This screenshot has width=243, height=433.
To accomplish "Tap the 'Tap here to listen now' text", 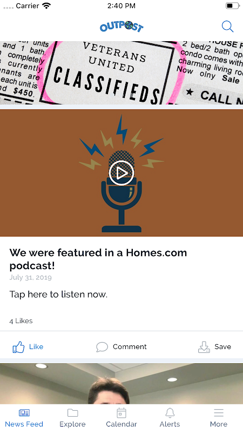I will click(x=58, y=294).
